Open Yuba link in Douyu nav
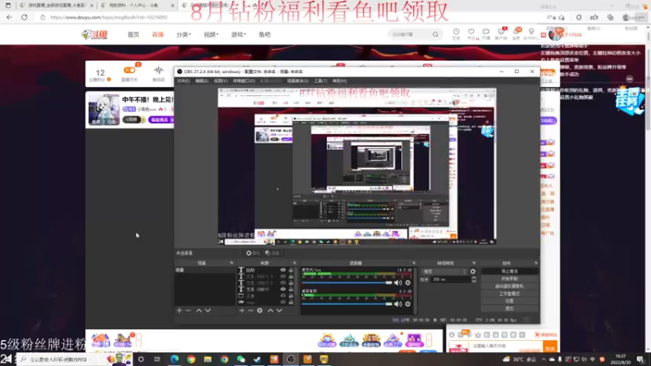The image size is (651, 366). [x=264, y=34]
